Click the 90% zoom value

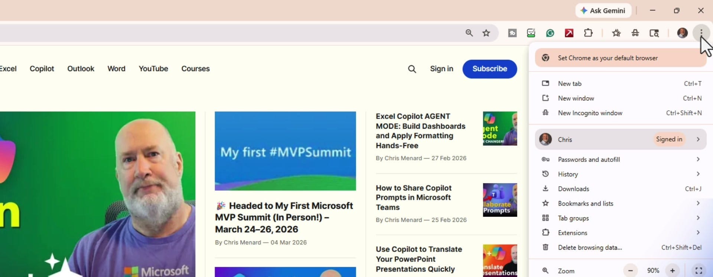653,271
